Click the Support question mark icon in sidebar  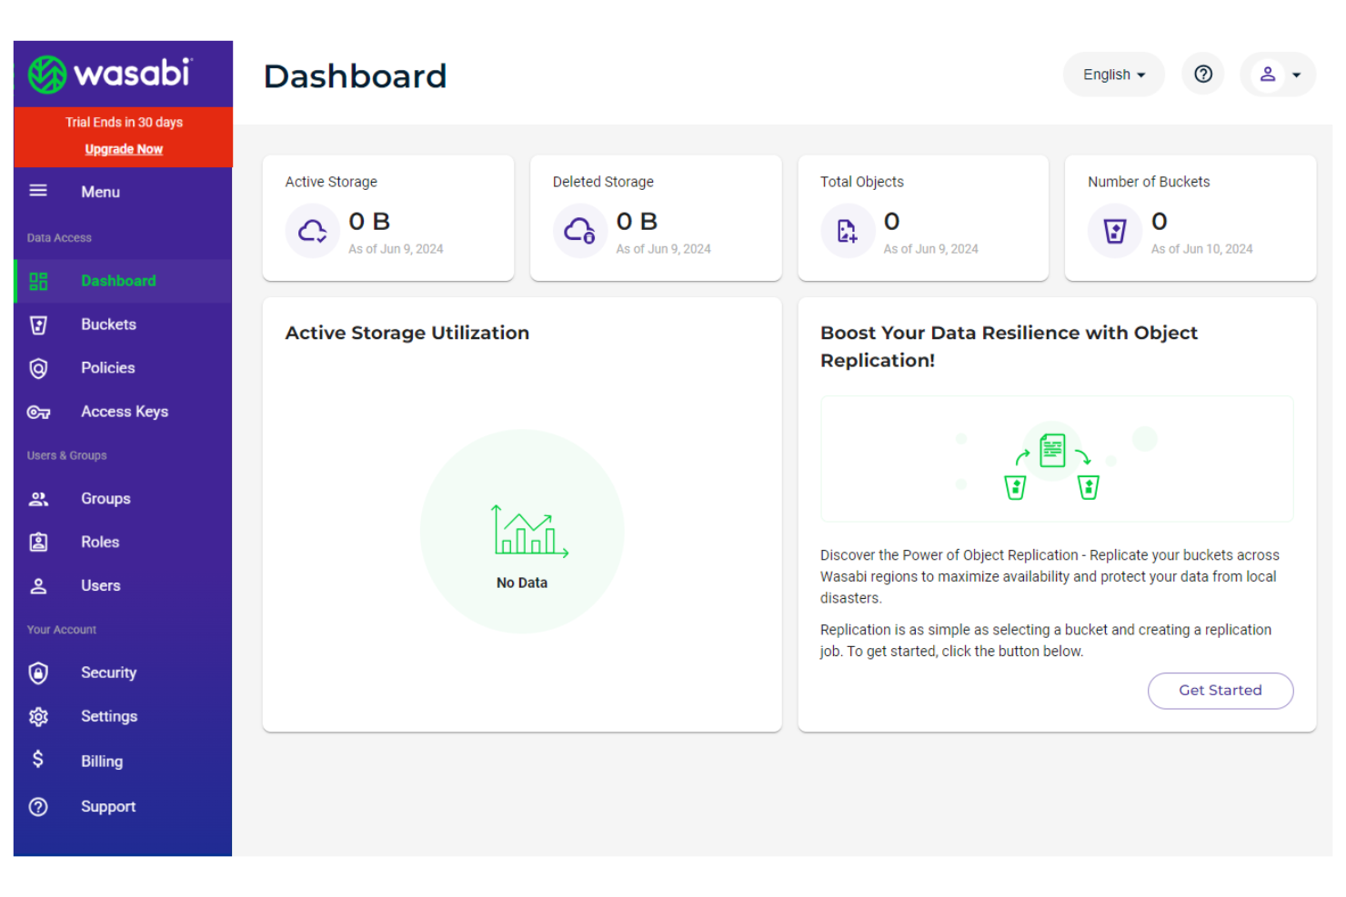tap(38, 806)
